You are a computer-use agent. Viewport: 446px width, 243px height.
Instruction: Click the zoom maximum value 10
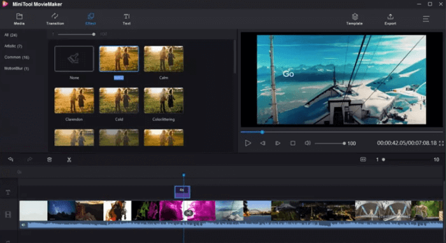[x=436, y=160]
